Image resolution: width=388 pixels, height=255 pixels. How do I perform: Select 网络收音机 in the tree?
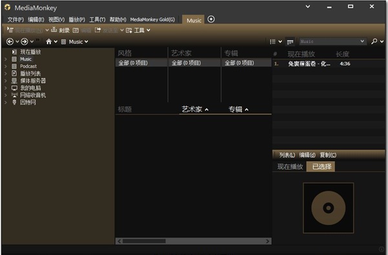[x=33, y=95]
